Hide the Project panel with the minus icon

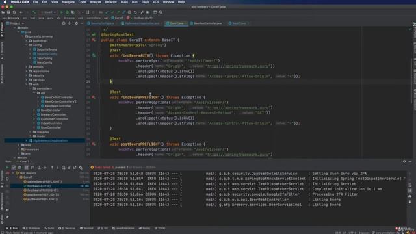pyautogui.click(x=82, y=23)
